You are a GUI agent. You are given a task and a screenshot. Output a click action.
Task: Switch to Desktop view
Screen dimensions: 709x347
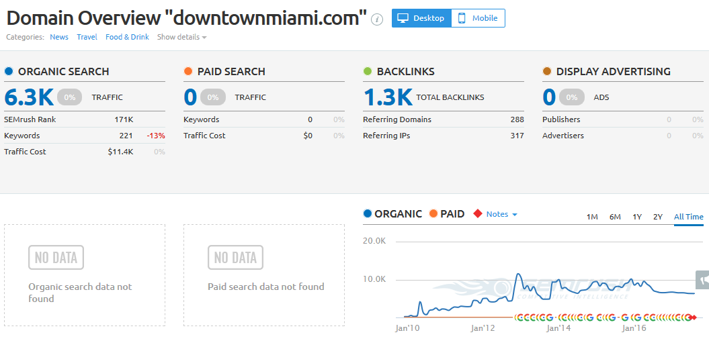pyautogui.click(x=421, y=18)
